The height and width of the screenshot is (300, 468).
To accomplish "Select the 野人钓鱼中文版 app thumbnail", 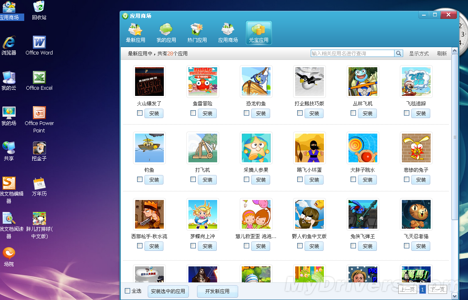I will point(310,214).
